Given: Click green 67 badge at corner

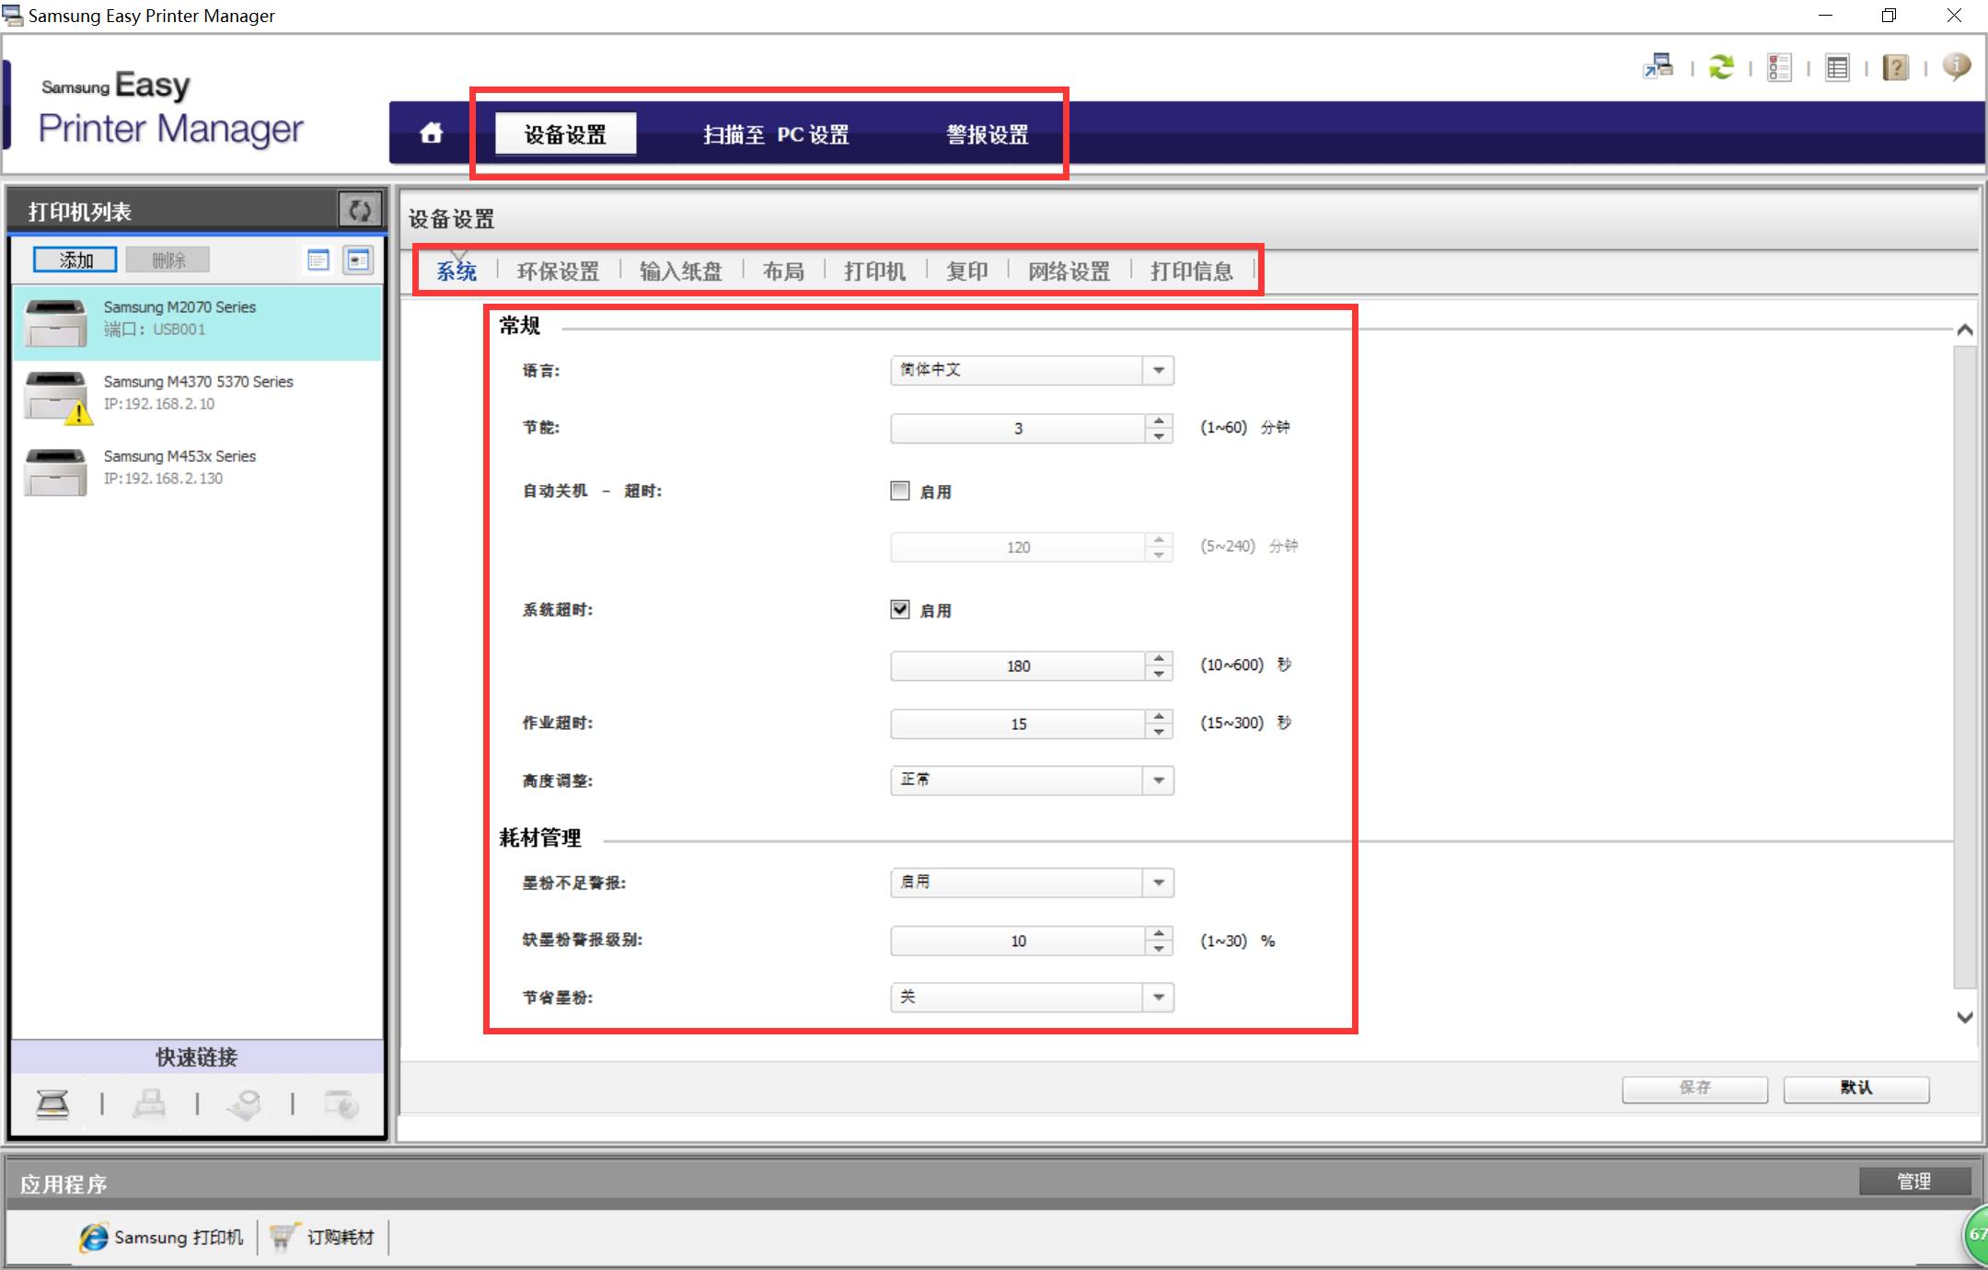Looking at the screenshot, I should 1975,1235.
